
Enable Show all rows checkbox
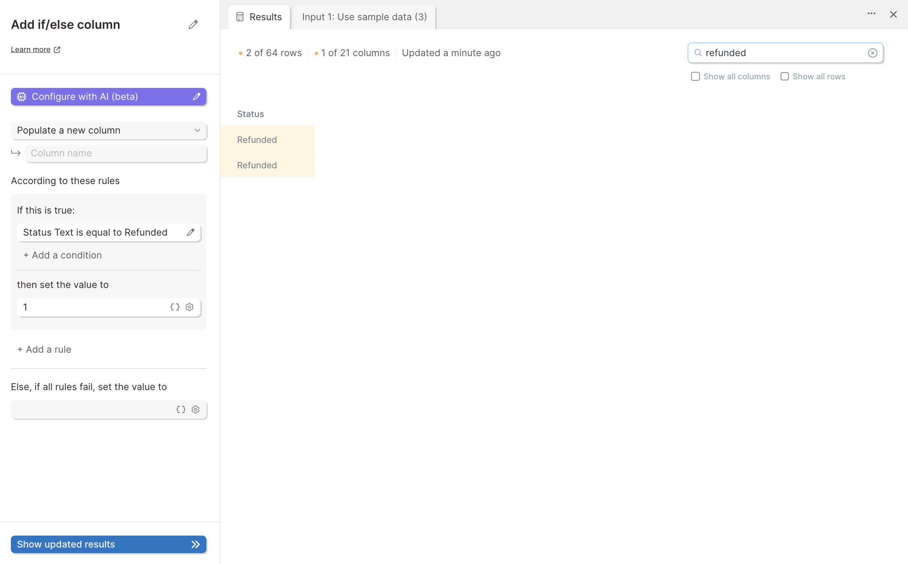785,76
